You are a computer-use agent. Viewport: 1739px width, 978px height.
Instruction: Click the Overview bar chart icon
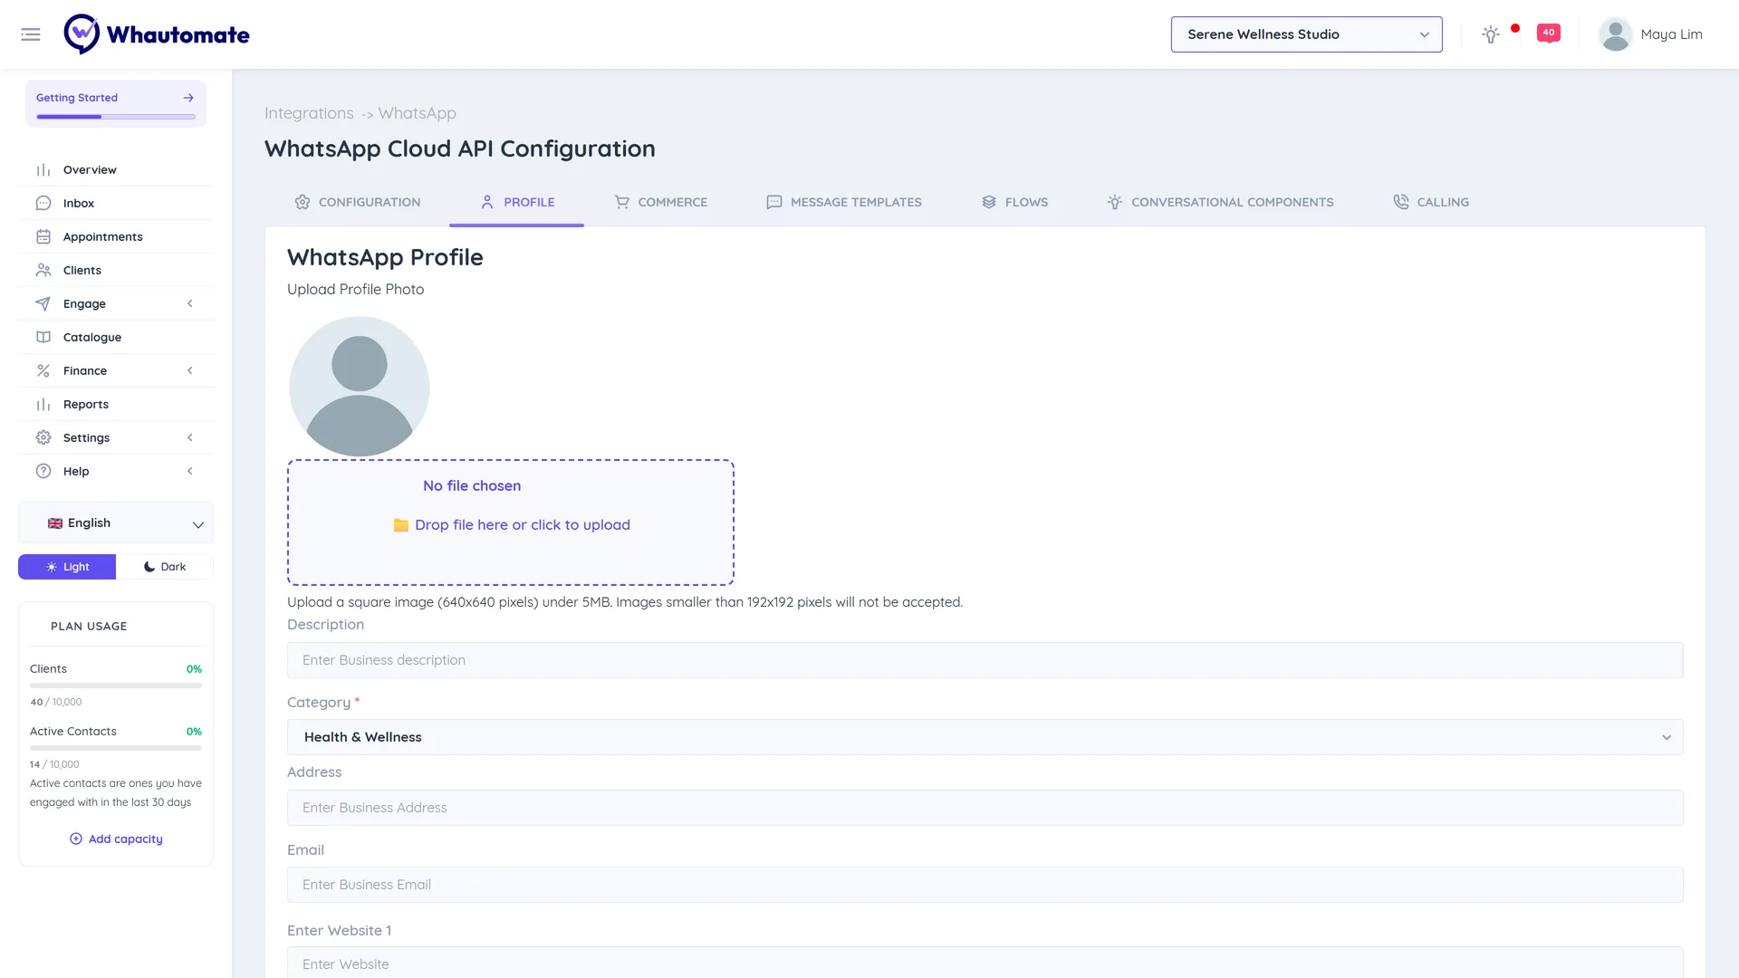coord(43,170)
